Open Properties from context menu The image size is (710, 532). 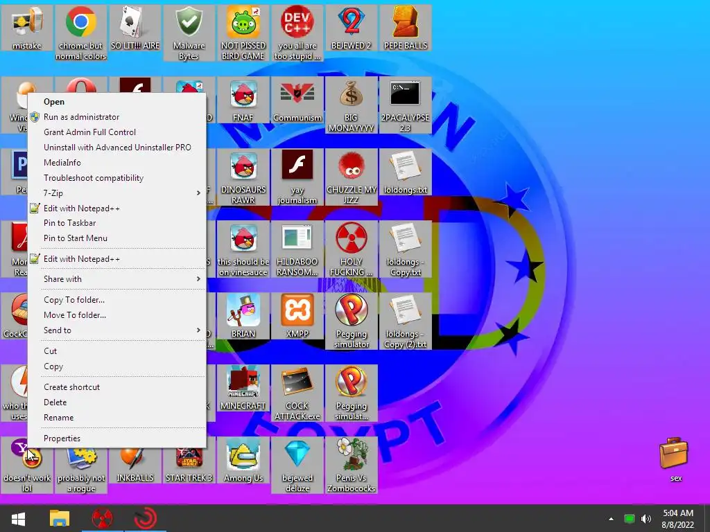tap(116, 438)
